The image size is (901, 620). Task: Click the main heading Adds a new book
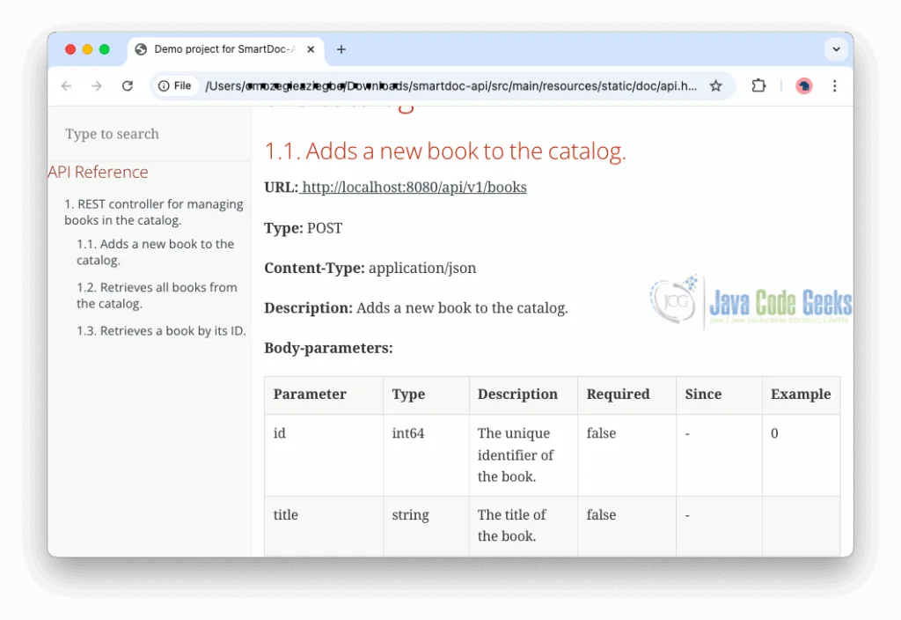tap(445, 151)
